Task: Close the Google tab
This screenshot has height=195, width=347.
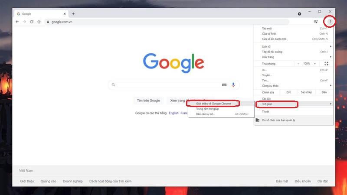Action: click(65, 14)
